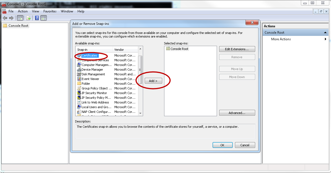This screenshot has height=173, width=331.
Task: Click More Actions in Actions pane
Action: [281, 39]
